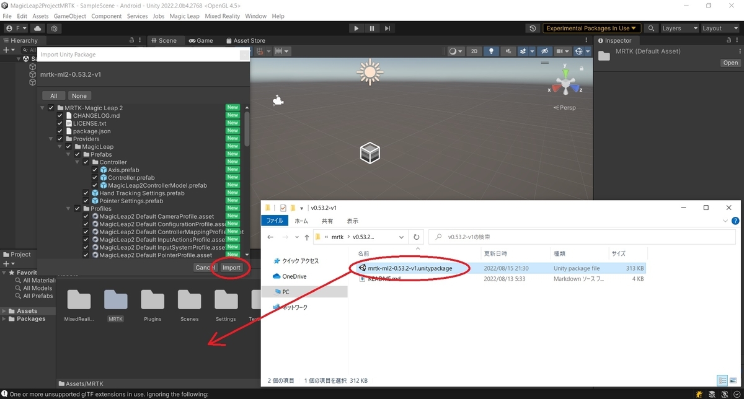Open the version control icon
The width and height of the screenshot is (744, 399).
point(55,28)
